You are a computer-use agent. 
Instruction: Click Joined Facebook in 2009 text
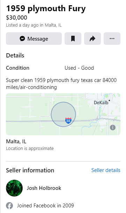45,206
